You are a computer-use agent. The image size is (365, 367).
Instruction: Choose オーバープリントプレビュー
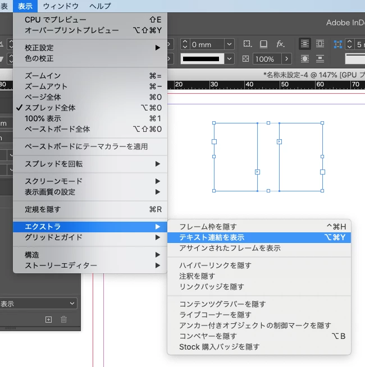pos(90,30)
